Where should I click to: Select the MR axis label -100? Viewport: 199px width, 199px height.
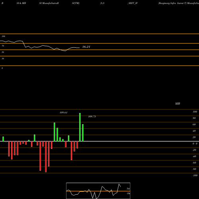click(195, 176)
